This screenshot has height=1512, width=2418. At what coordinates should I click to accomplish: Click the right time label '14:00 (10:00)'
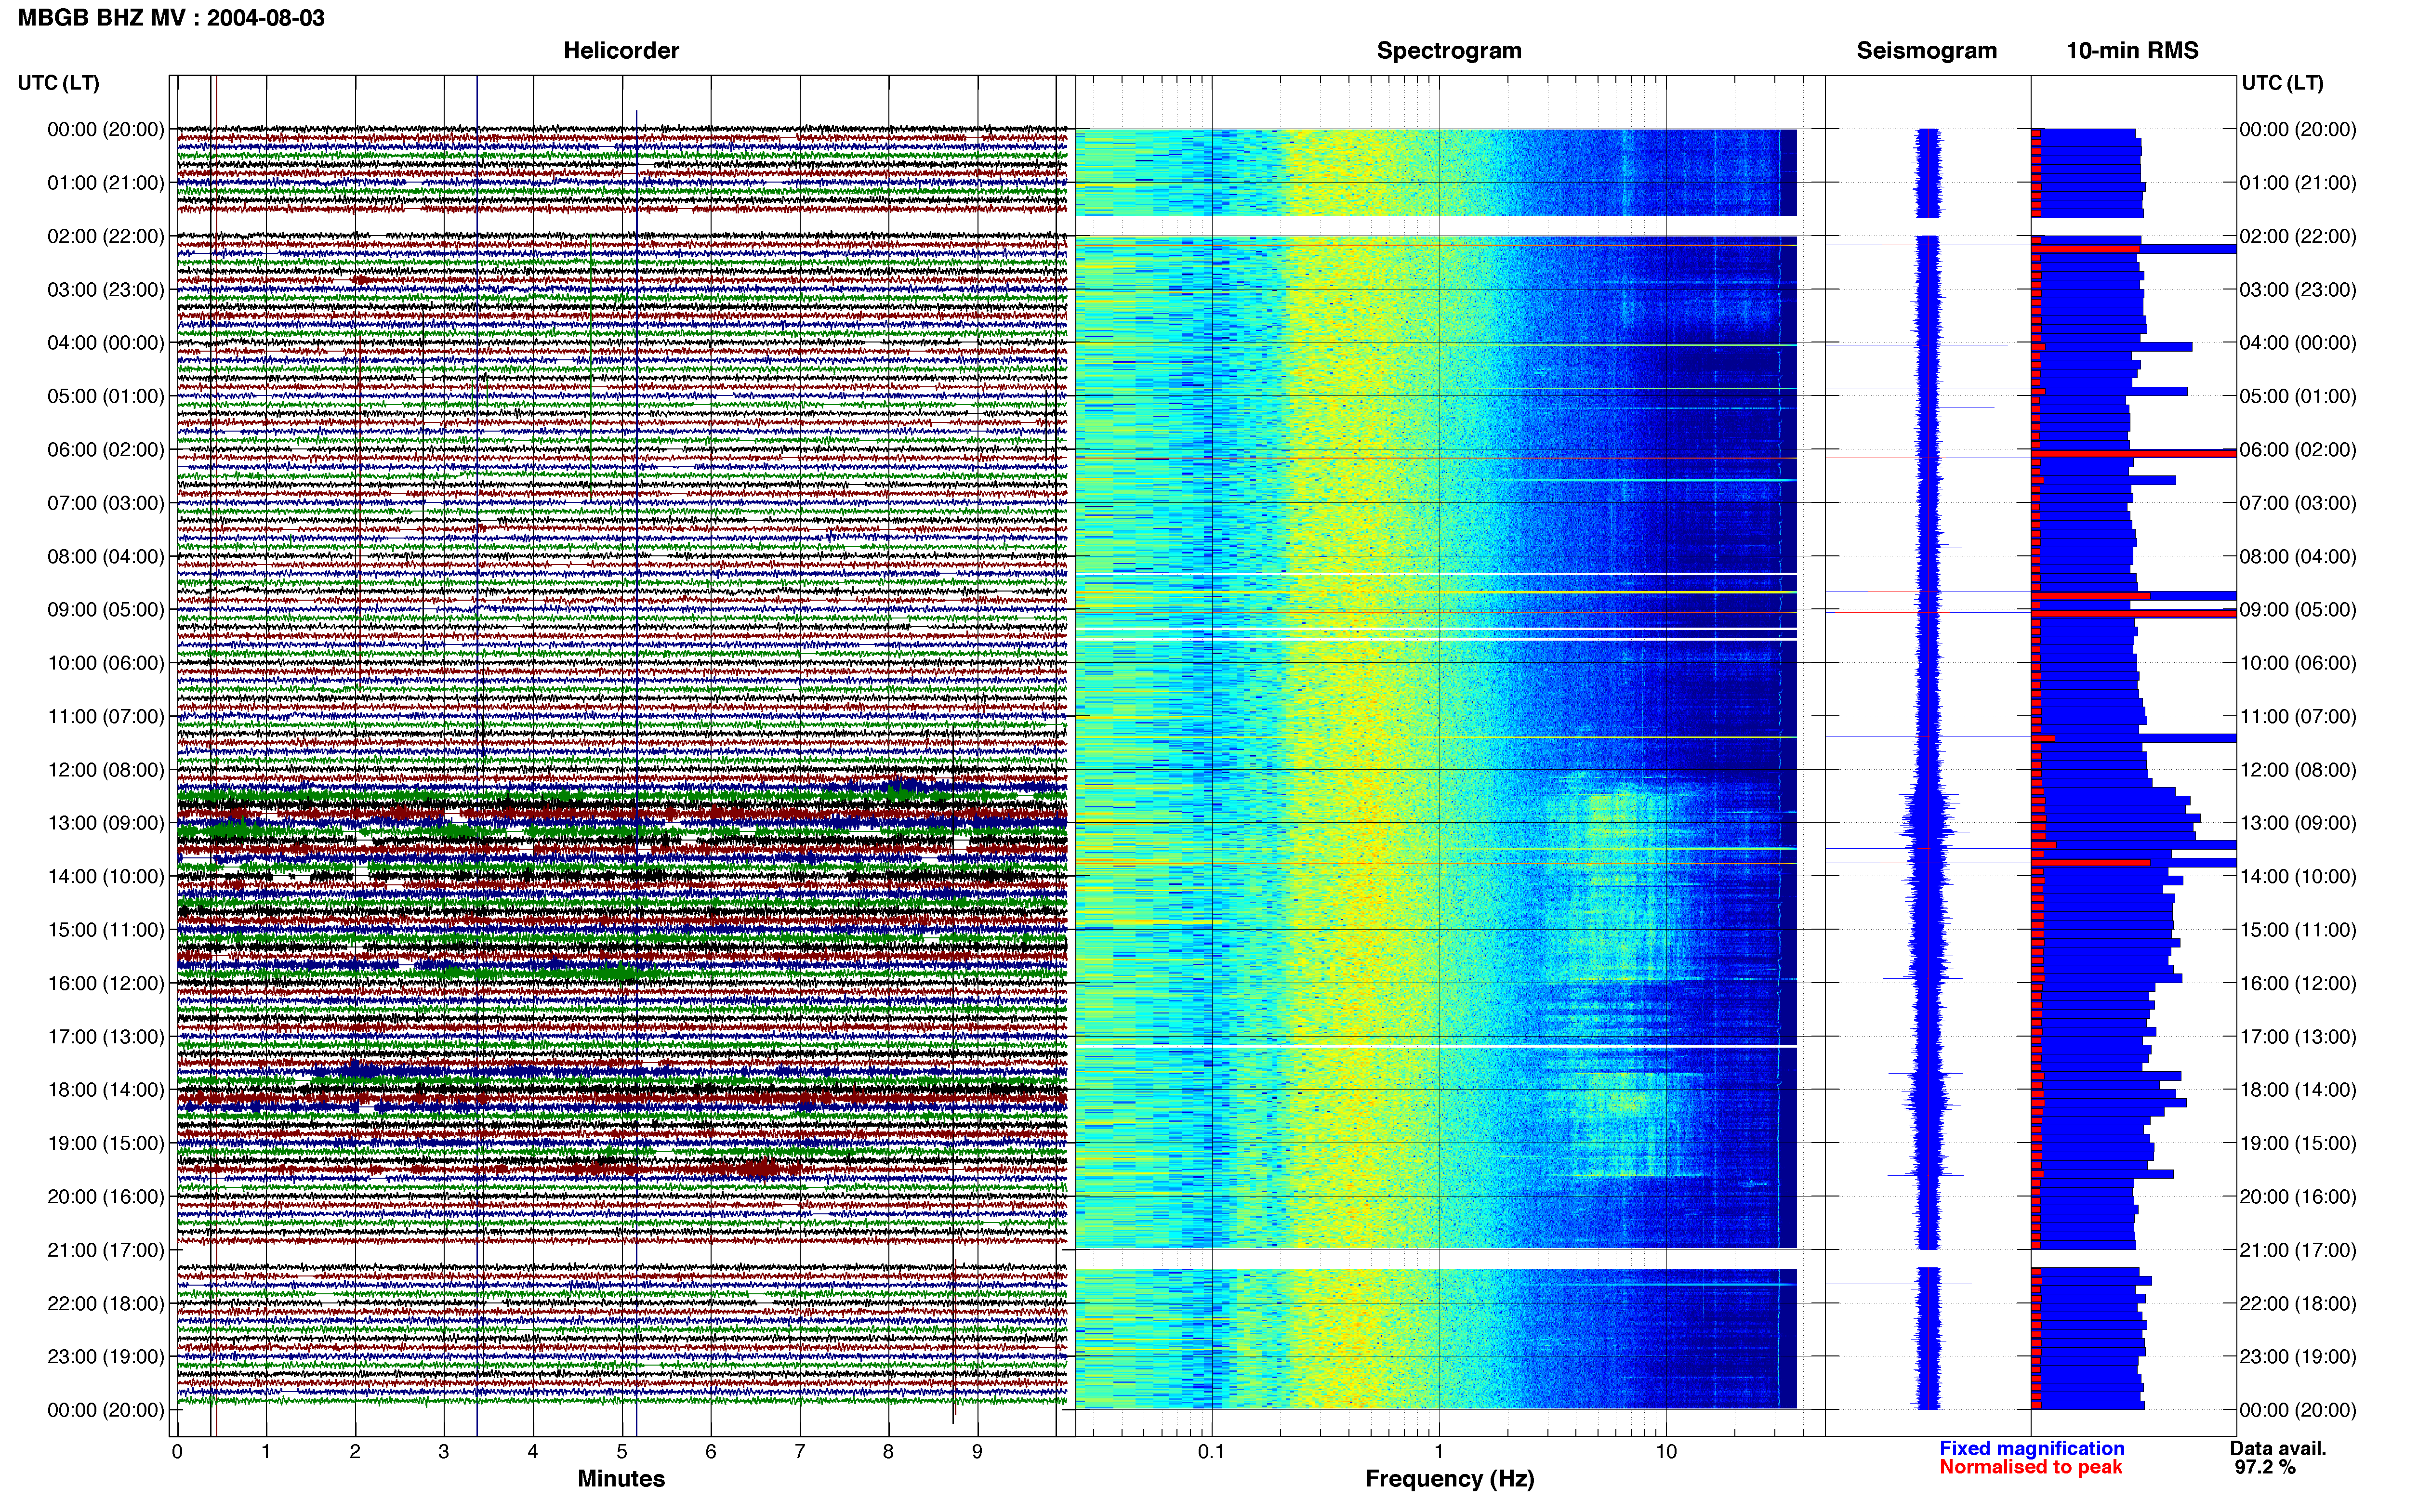2298,876
